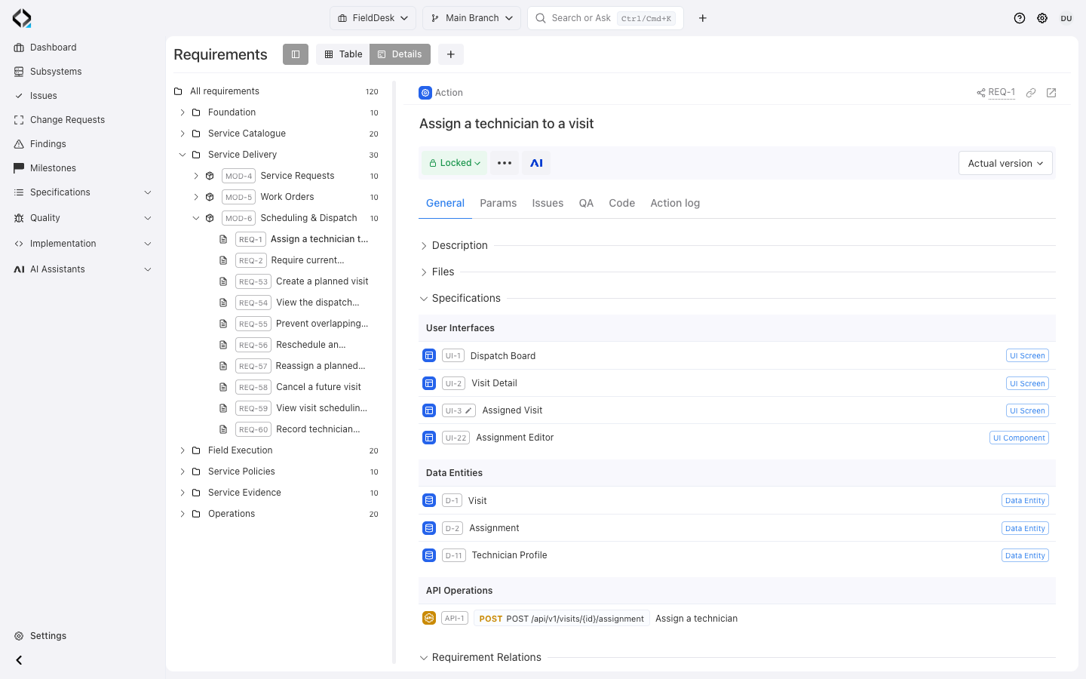
Task: Click the Search or Ask field
Action: (x=606, y=18)
